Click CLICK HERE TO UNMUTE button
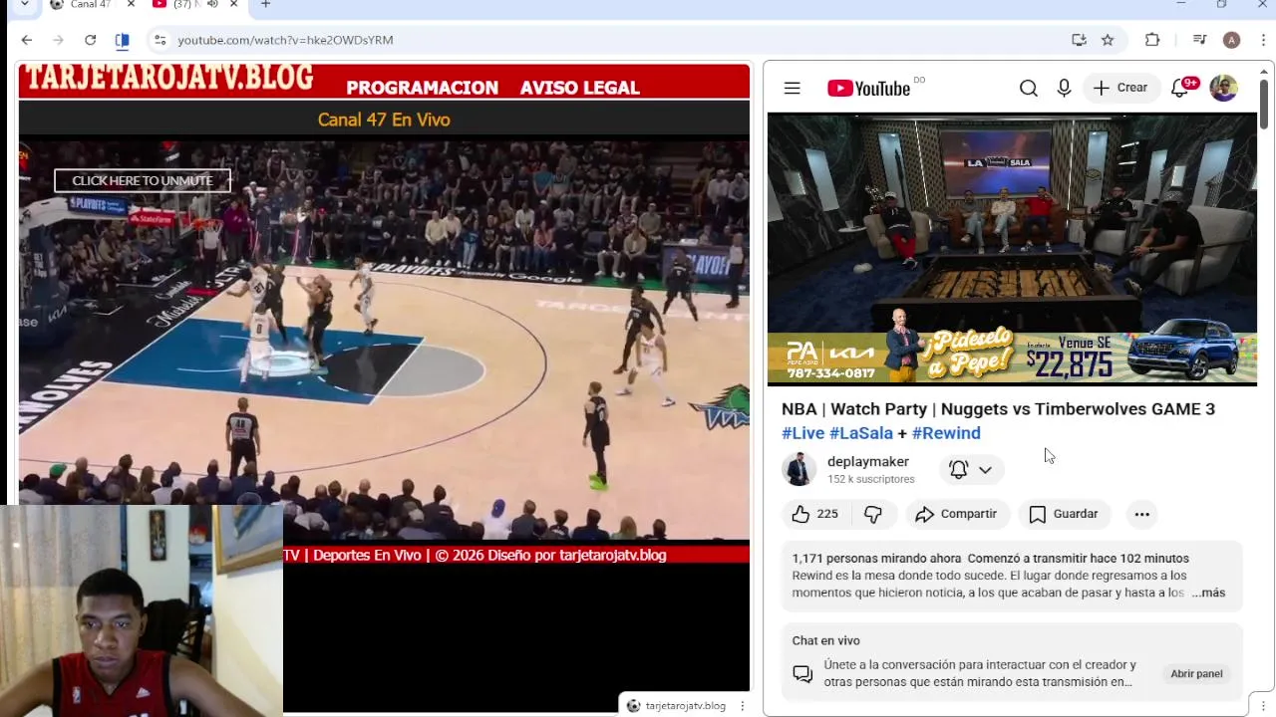 [x=143, y=180]
